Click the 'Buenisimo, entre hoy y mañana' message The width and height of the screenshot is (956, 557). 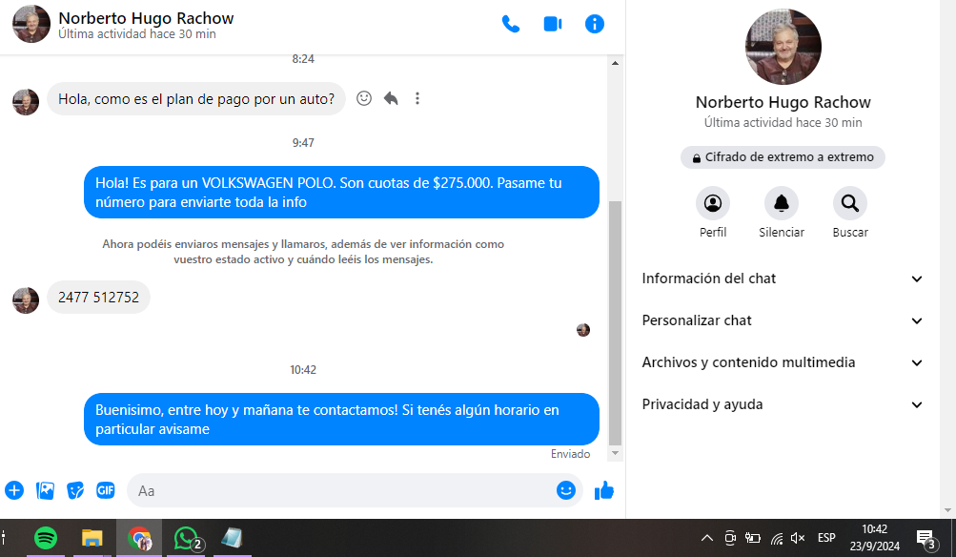point(341,419)
